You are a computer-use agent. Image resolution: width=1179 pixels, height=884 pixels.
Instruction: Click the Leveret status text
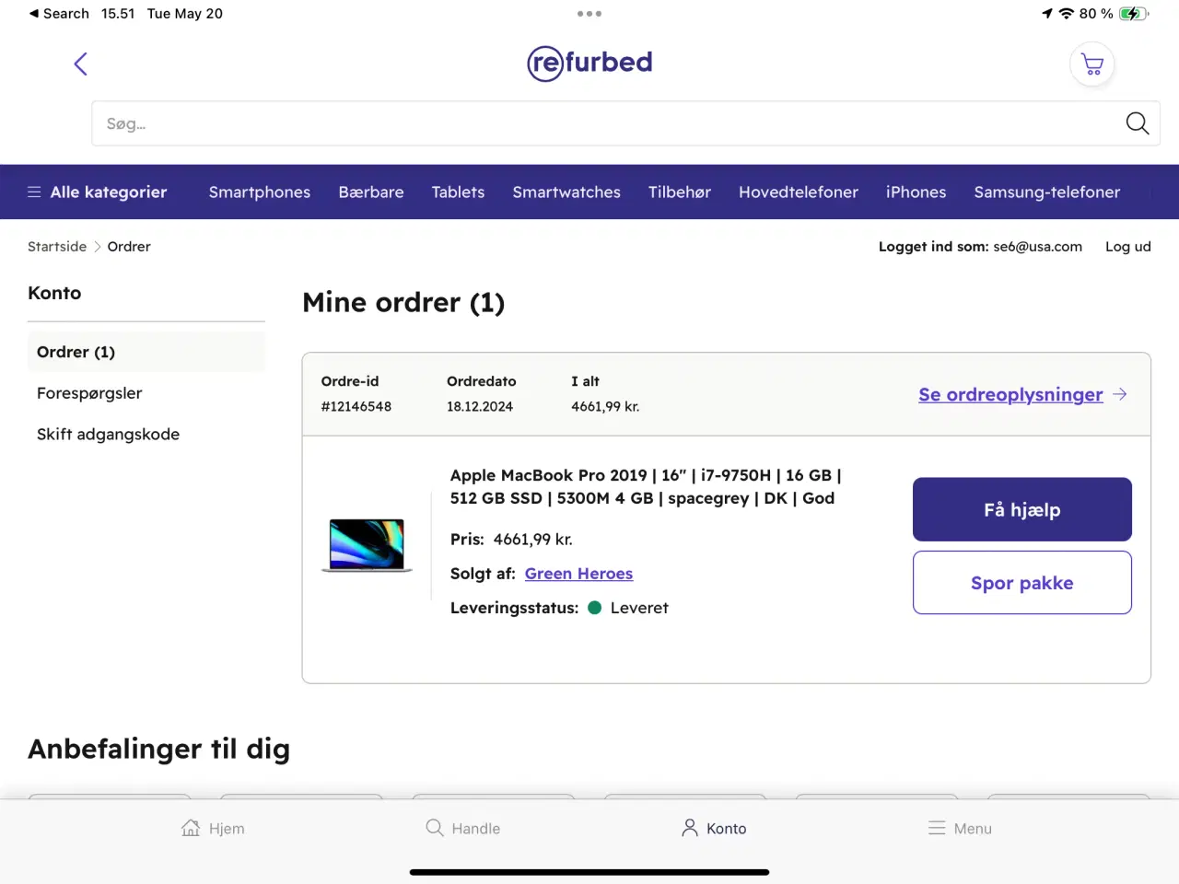point(639,608)
